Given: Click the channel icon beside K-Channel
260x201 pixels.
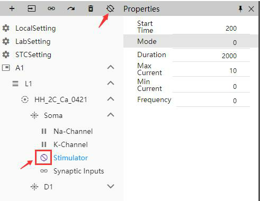Looking at the screenshot, I should click(44, 144).
